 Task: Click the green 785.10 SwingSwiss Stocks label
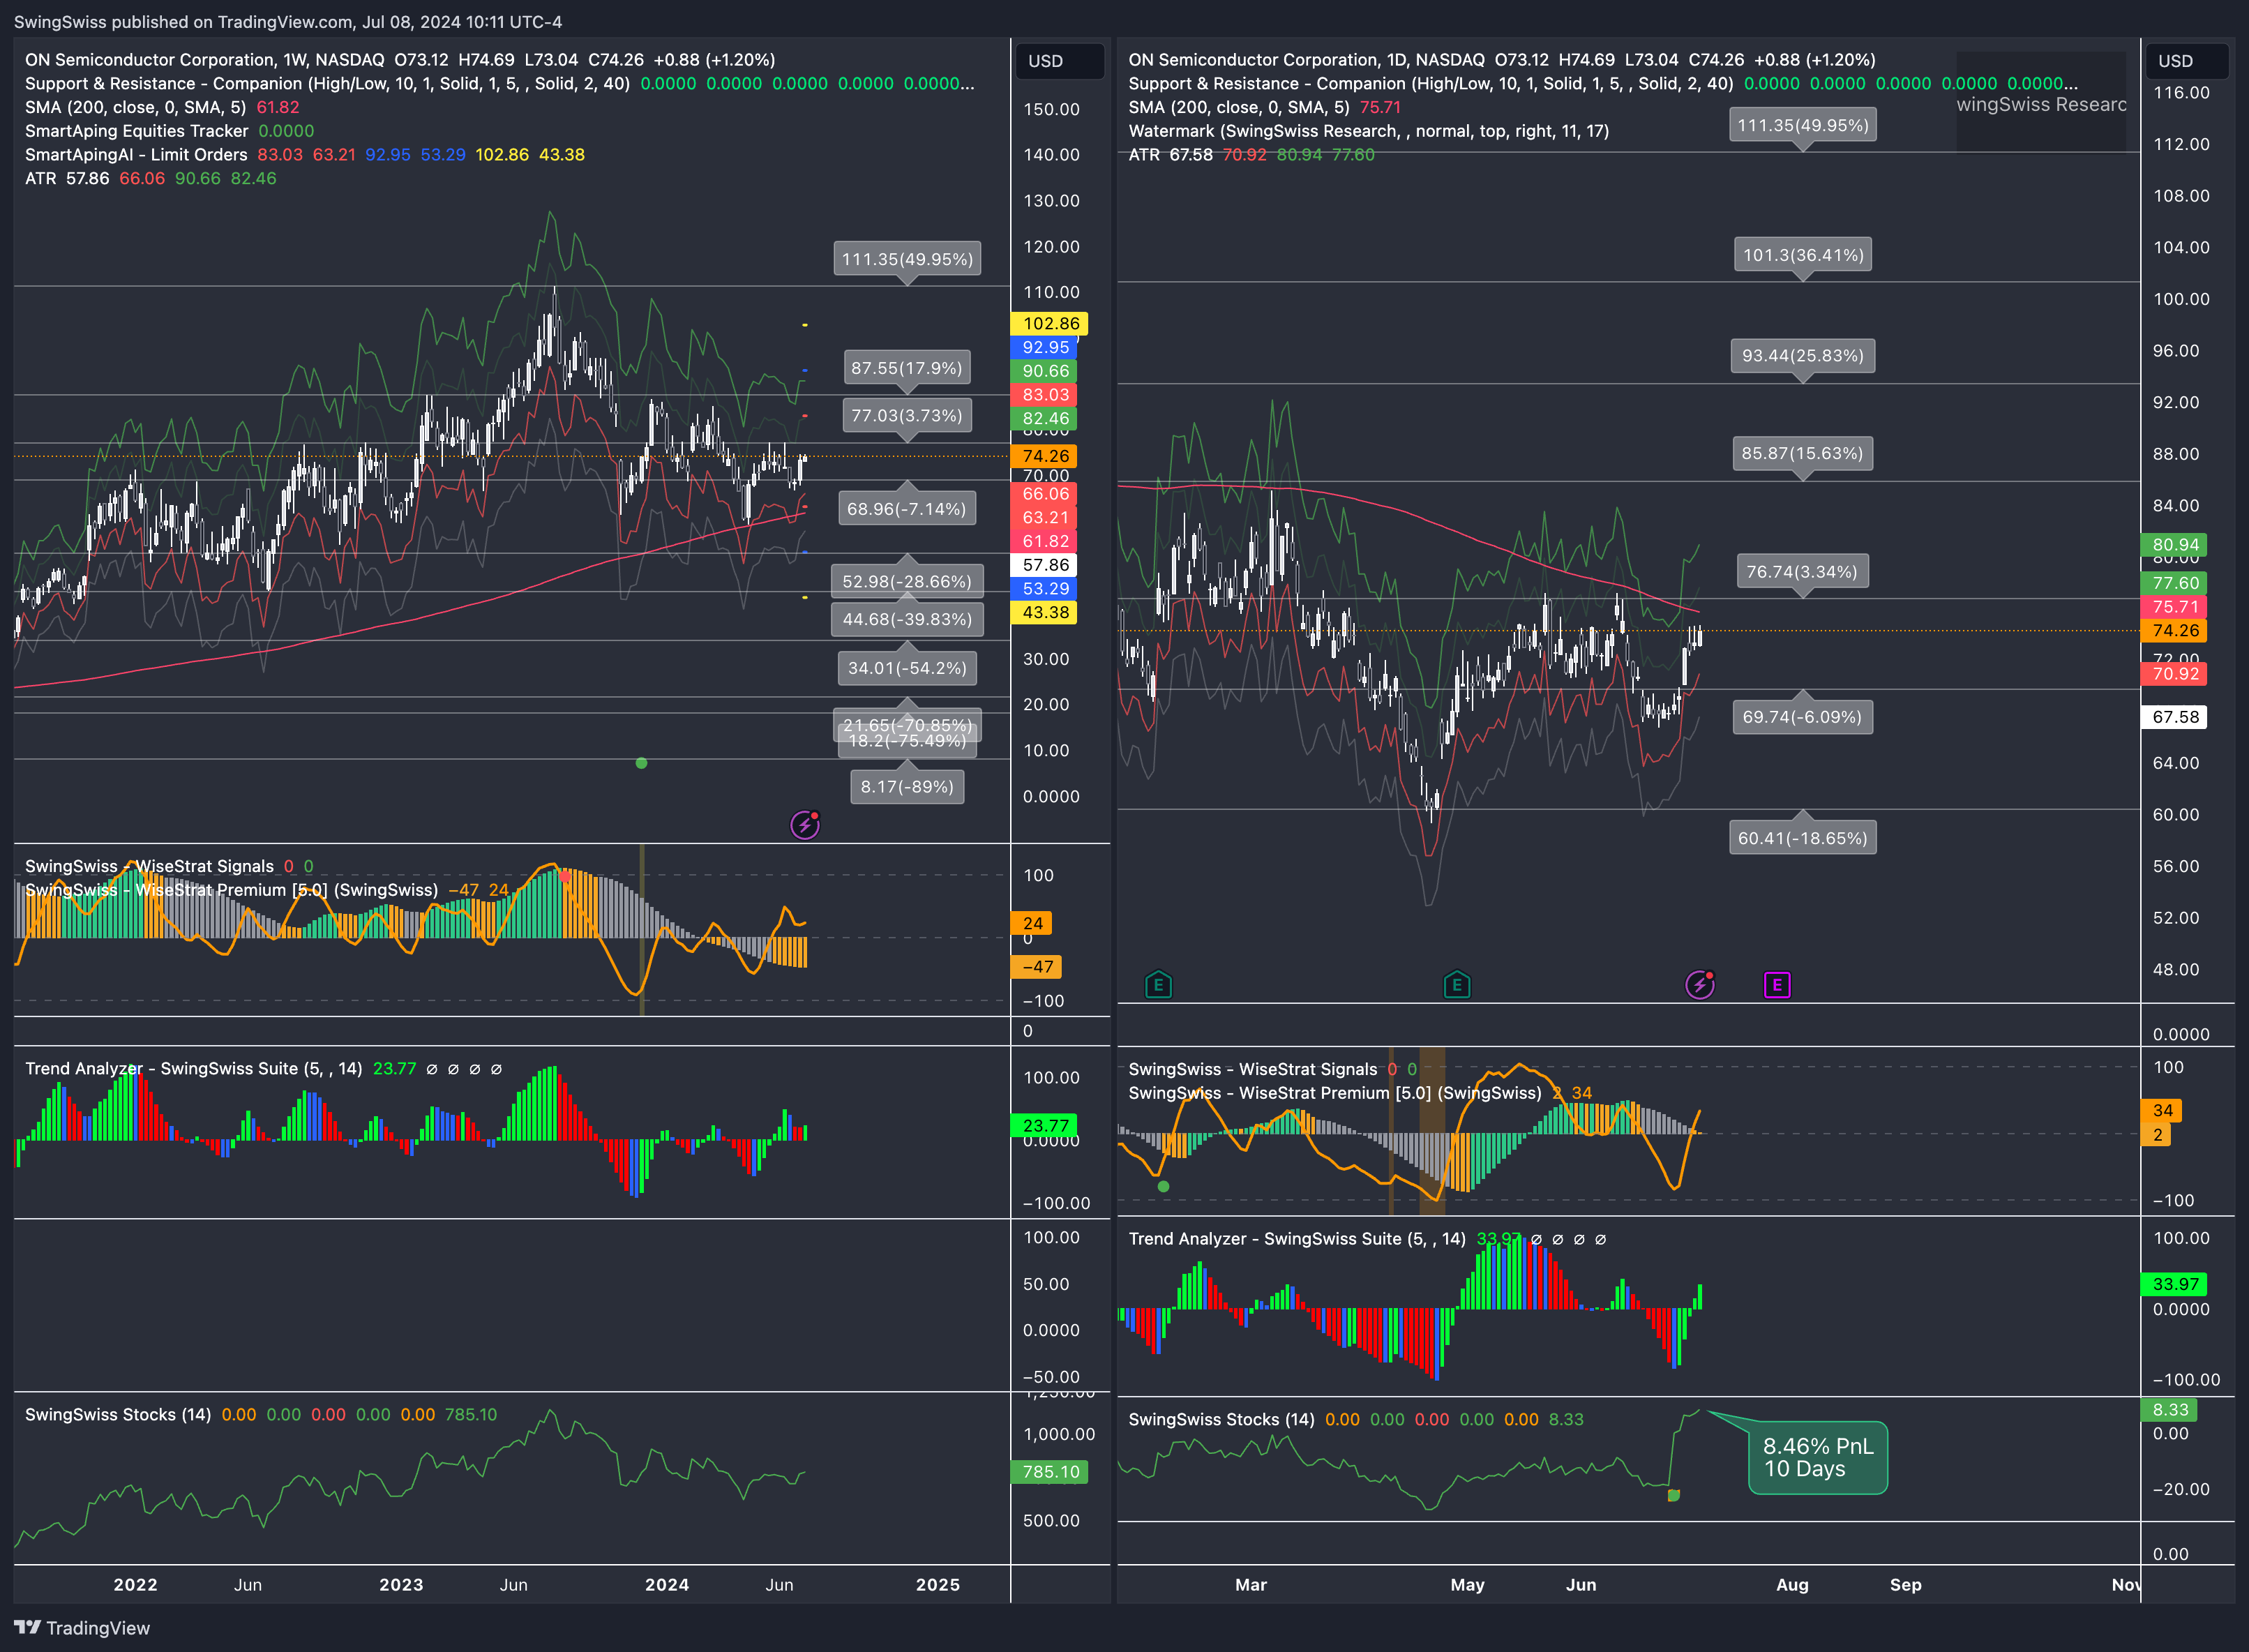(1049, 1472)
